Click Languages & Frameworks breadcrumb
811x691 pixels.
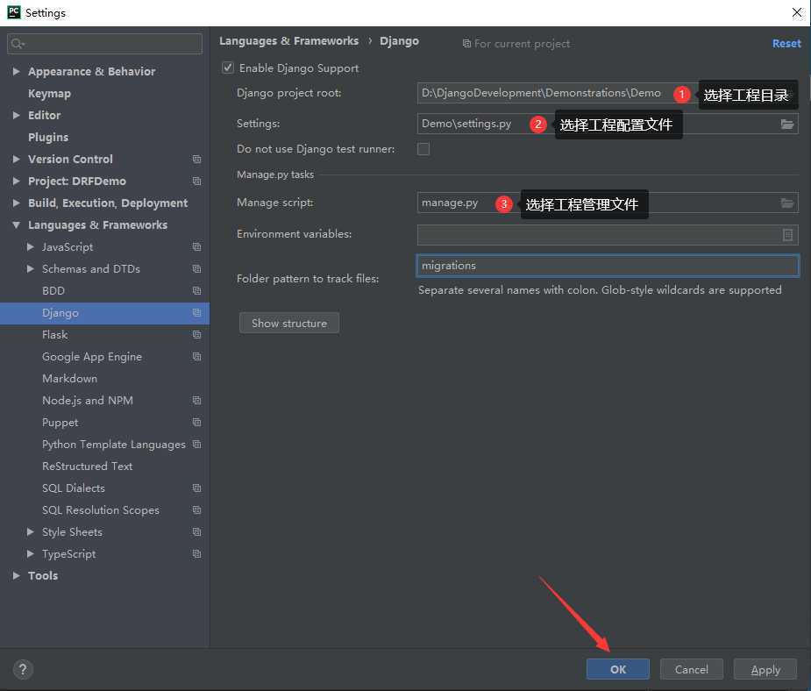tap(288, 41)
